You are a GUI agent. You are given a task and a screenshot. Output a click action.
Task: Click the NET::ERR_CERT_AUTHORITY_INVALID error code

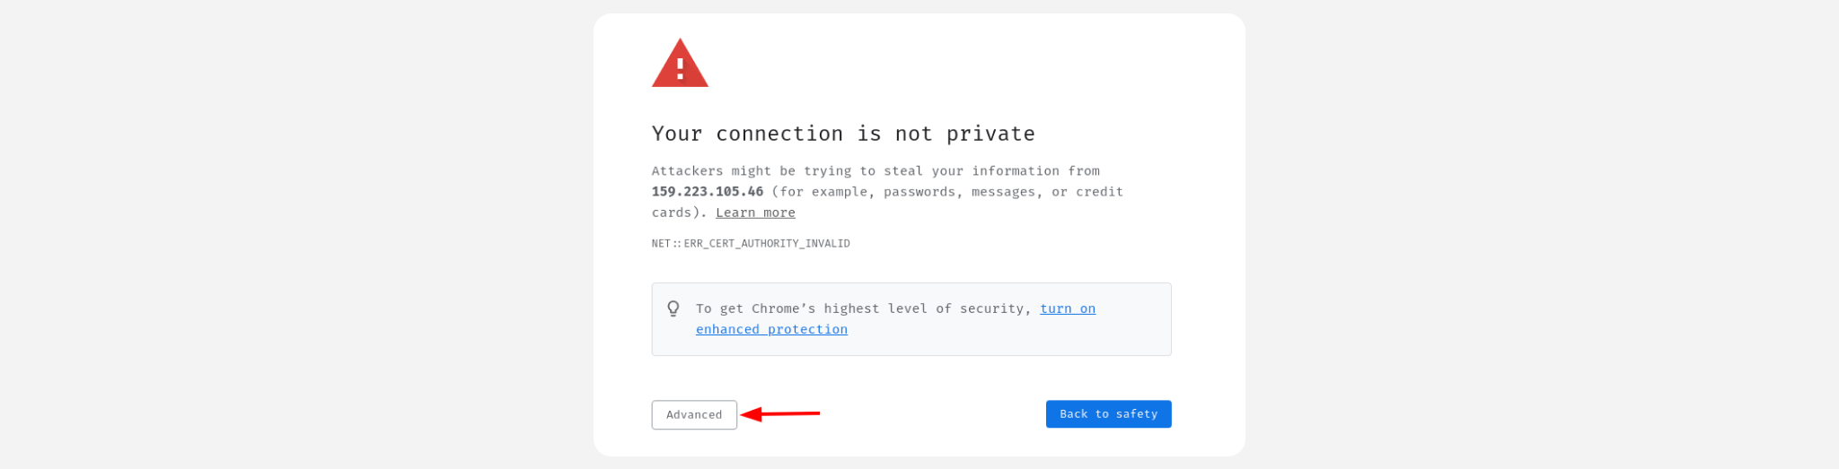point(751,243)
